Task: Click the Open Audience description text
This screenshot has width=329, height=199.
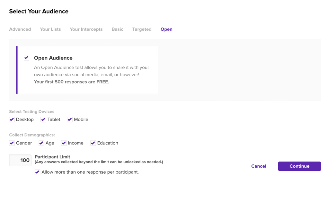Action: 91,71
